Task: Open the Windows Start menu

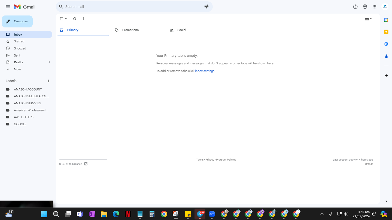Action: coord(44,214)
